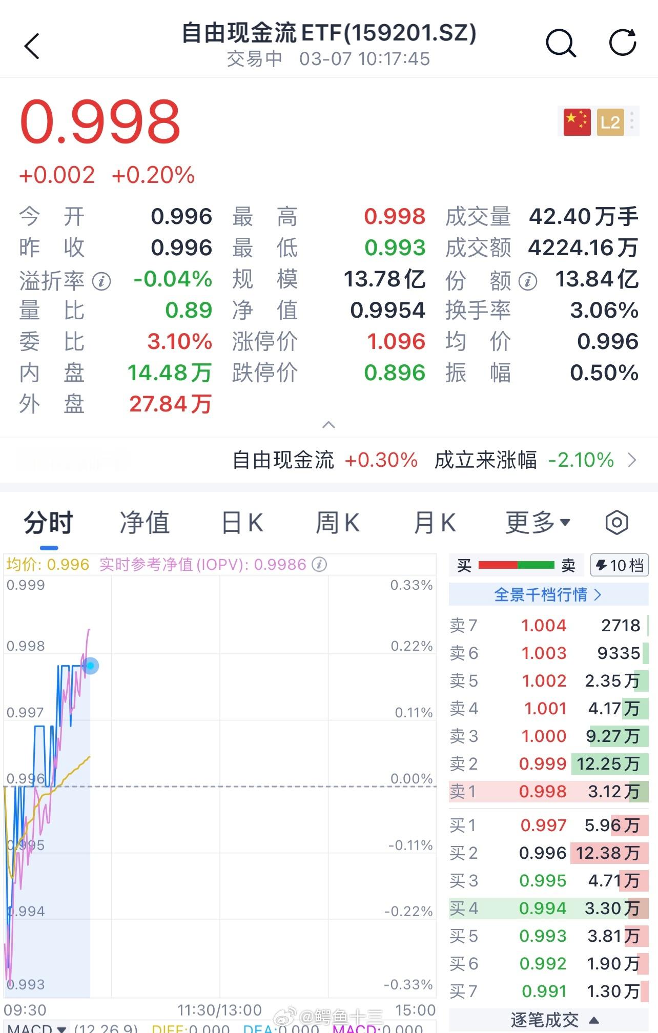Refresh the quote with the reload icon
This screenshot has height=1033, width=658.
point(623,42)
